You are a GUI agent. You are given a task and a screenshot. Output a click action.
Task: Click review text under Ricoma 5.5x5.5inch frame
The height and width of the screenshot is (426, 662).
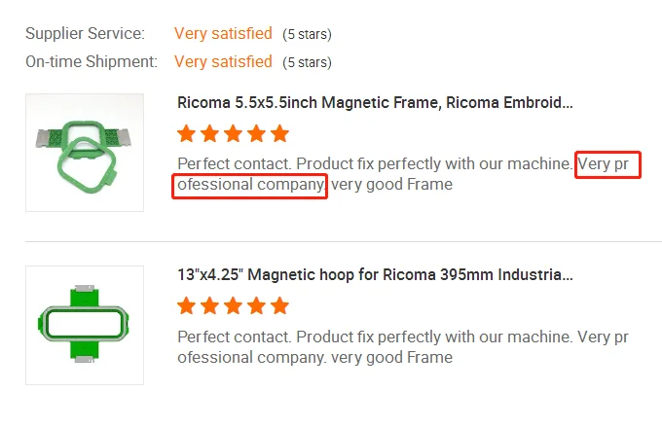point(375,164)
